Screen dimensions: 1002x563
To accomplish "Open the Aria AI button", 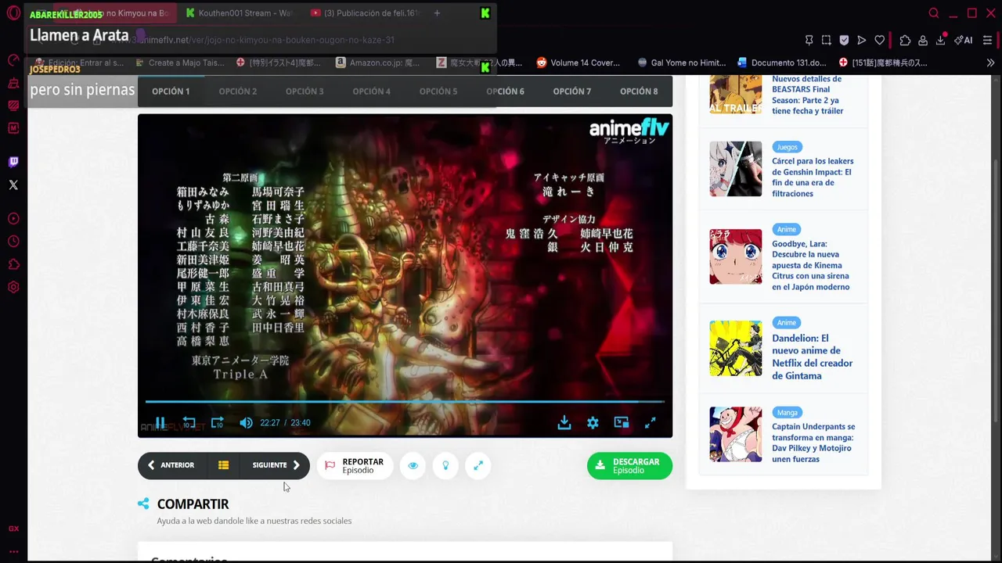I will [x=964, y=40].
